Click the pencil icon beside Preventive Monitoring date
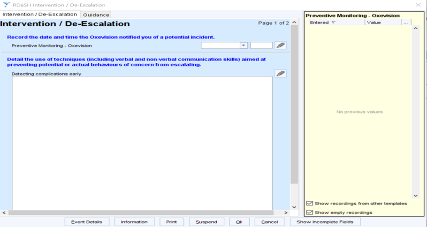Image resolution: width=427 pixels, height=227 pixels. (280, 45)
